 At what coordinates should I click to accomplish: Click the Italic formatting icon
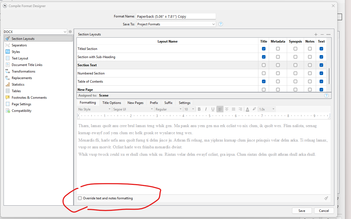point(206,109)
